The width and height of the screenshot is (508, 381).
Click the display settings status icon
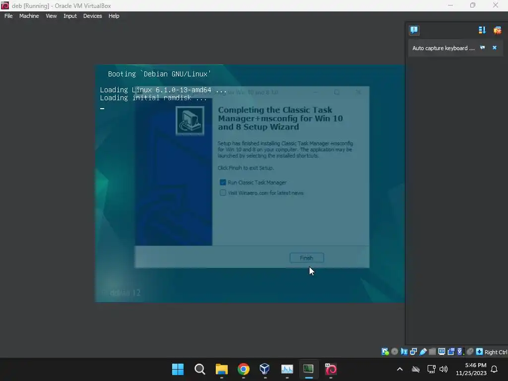pos(441,352)
